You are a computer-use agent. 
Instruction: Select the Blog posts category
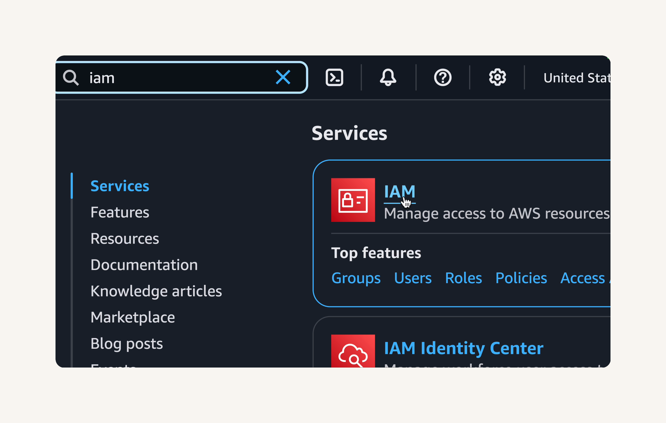point(127,344)
